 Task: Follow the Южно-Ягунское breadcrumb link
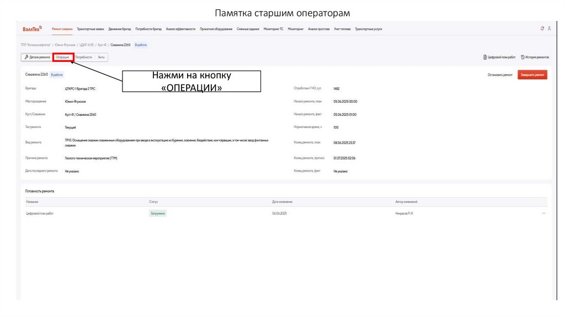(65, 45)
